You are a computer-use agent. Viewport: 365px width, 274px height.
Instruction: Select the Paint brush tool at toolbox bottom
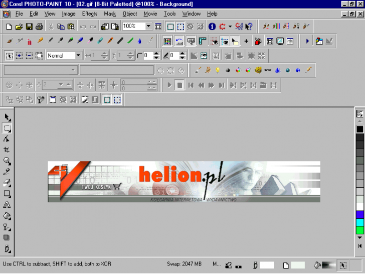[x=7, y=248]
